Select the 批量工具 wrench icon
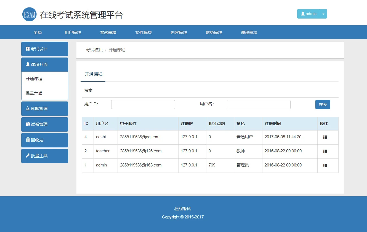This screenshot has width=367, height=232. click(27, 156)
